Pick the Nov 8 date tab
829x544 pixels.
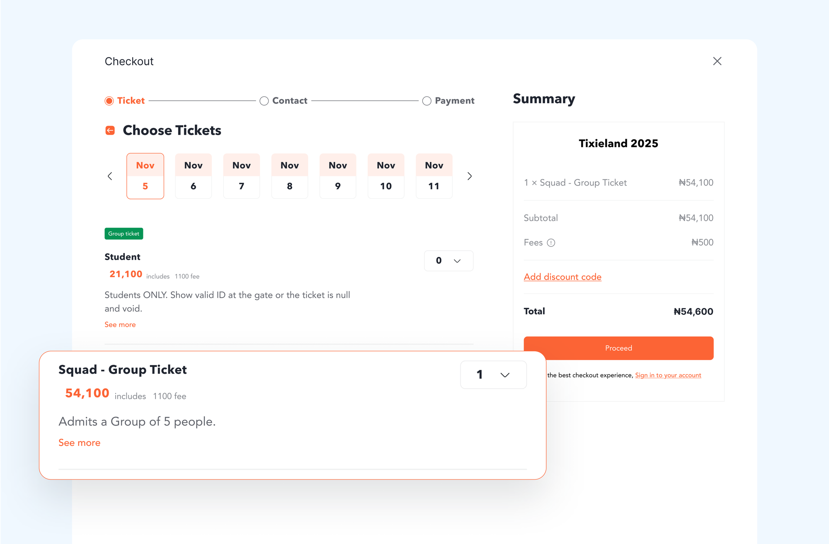[290, 176]
